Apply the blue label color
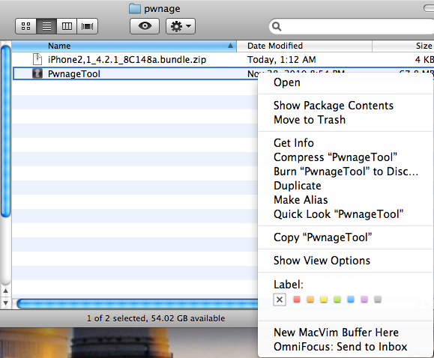The width and height of the screenshot is (434, 358). click(x=351, y=300)
